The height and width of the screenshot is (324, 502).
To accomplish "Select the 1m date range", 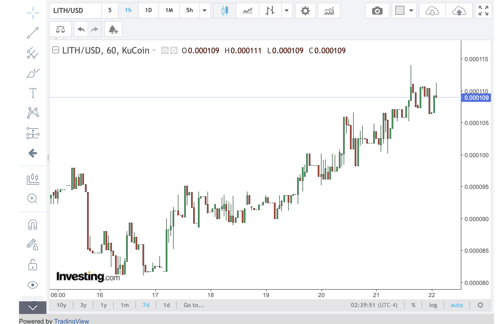I will 125,305.
